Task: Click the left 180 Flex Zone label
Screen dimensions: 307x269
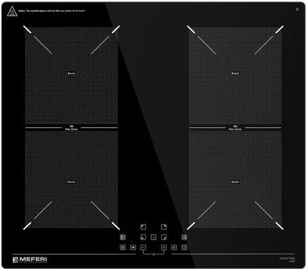Action: 72,128
